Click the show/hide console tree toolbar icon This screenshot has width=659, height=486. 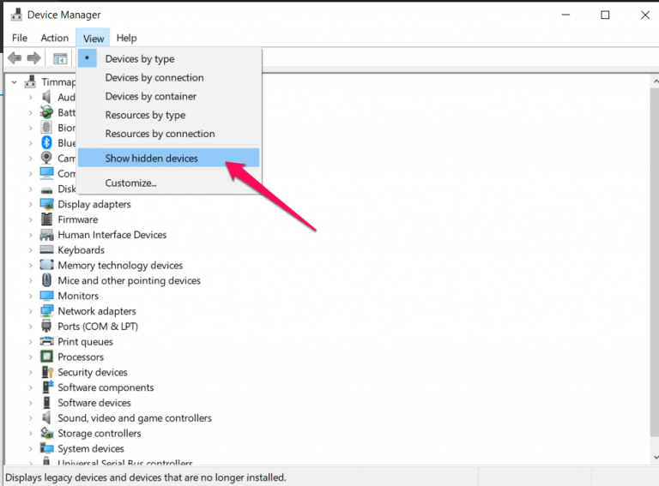(x=60, y=58)
